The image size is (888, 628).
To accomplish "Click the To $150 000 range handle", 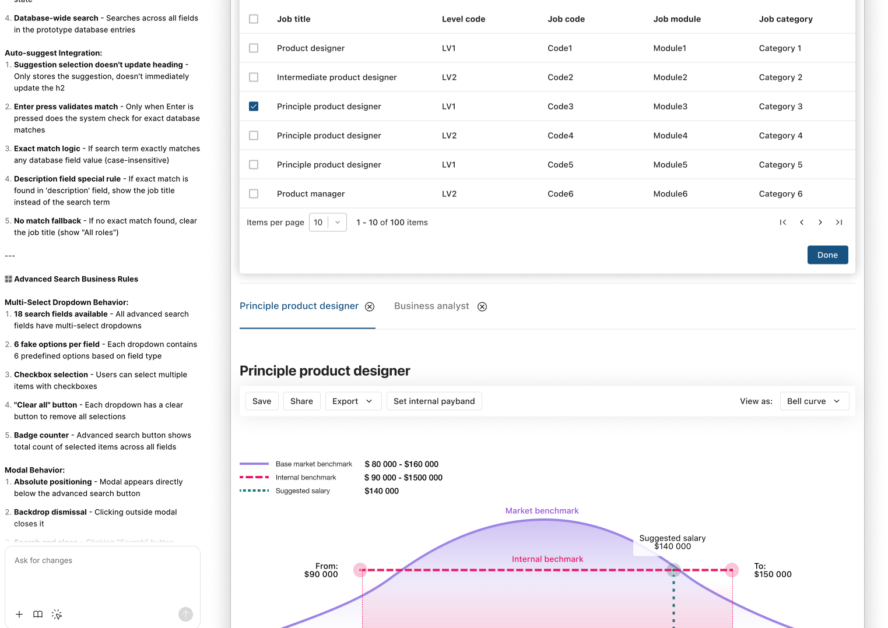I will pyautogui.click(x=732, y=570).
